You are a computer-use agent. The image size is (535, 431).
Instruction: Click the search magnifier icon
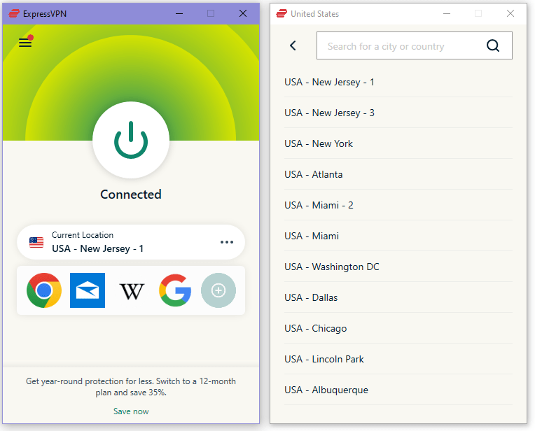493,45
